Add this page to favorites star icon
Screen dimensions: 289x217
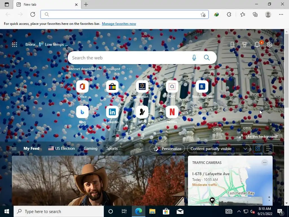[203, 15]
